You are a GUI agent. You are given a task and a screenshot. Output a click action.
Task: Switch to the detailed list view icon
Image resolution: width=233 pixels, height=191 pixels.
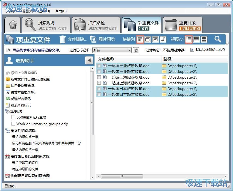(x=196, y=39)
